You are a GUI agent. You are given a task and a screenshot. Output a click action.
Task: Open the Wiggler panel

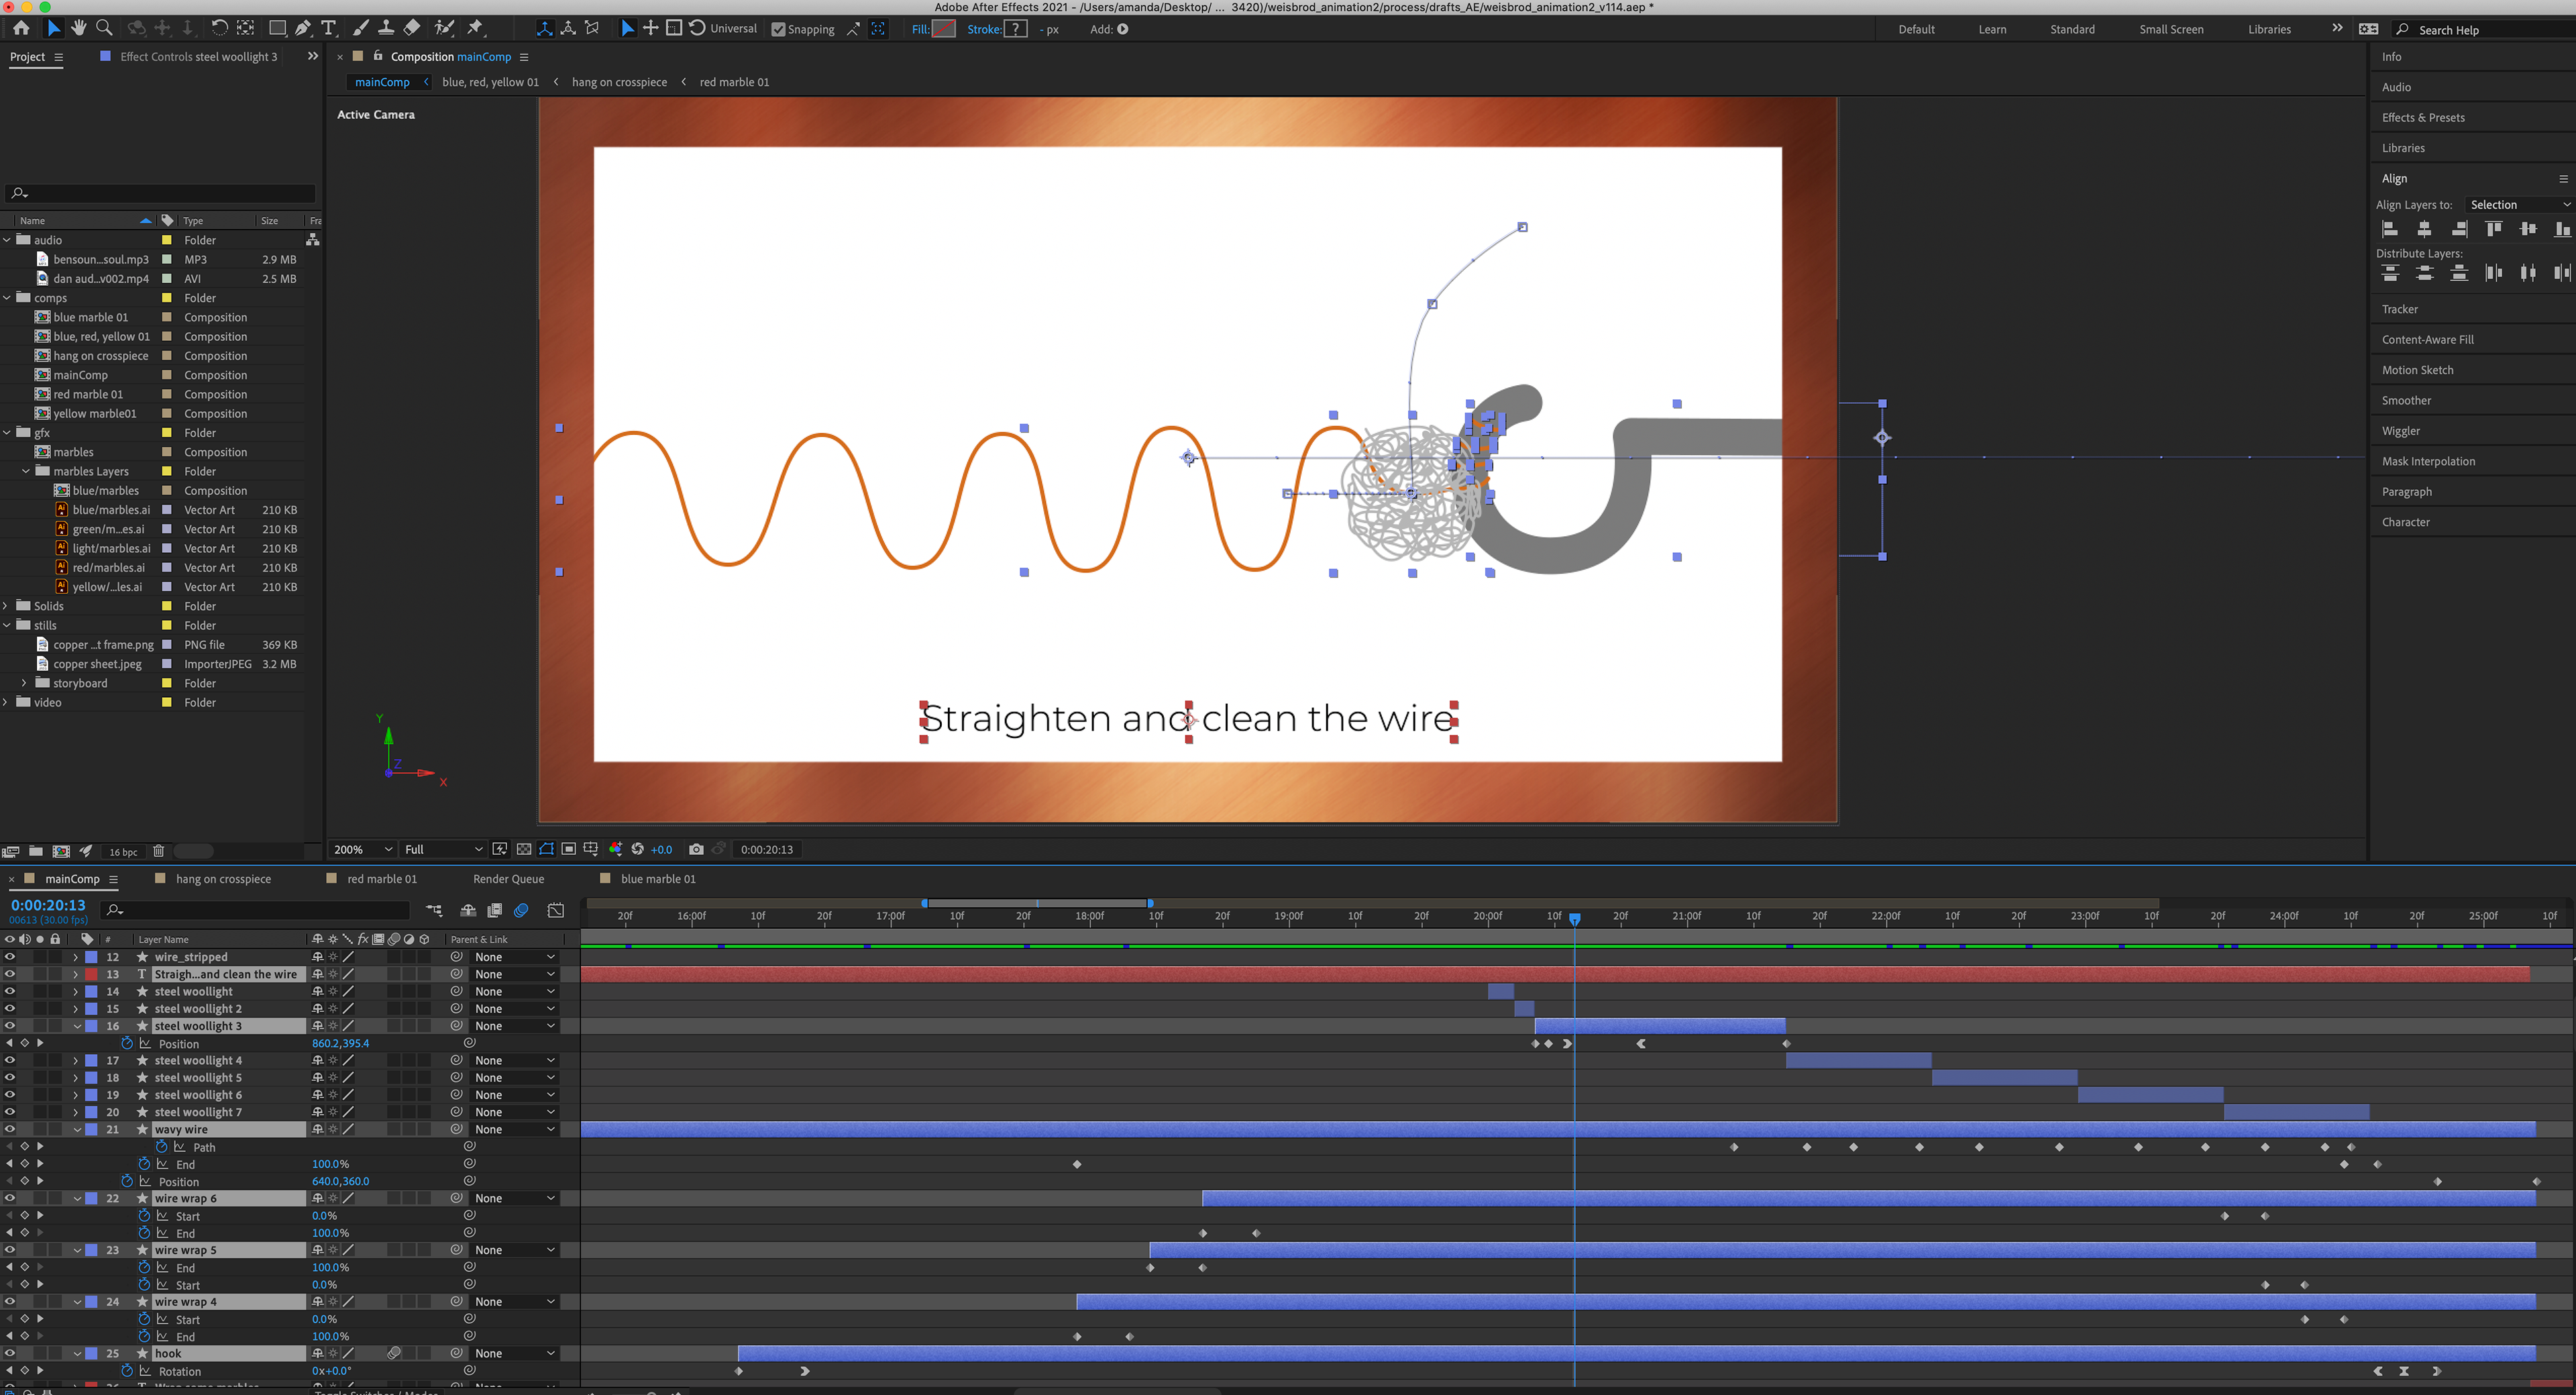coord(2401,430)
